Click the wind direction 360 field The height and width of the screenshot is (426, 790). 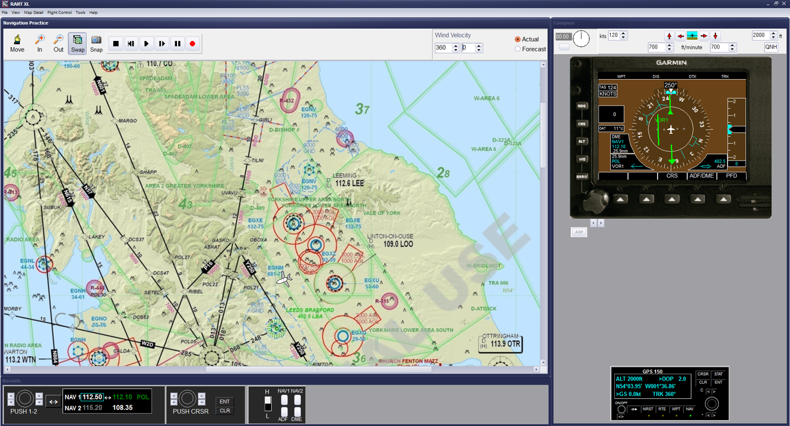click(x=444, y=48)
